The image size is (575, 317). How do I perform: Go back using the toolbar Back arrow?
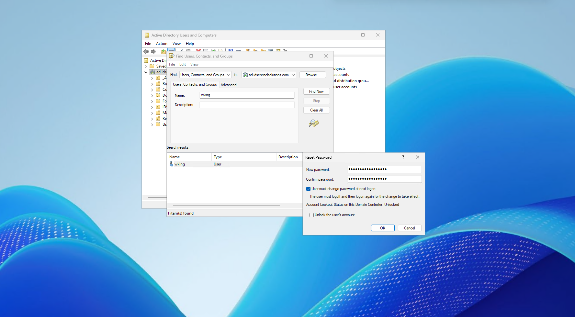point(146,51)
